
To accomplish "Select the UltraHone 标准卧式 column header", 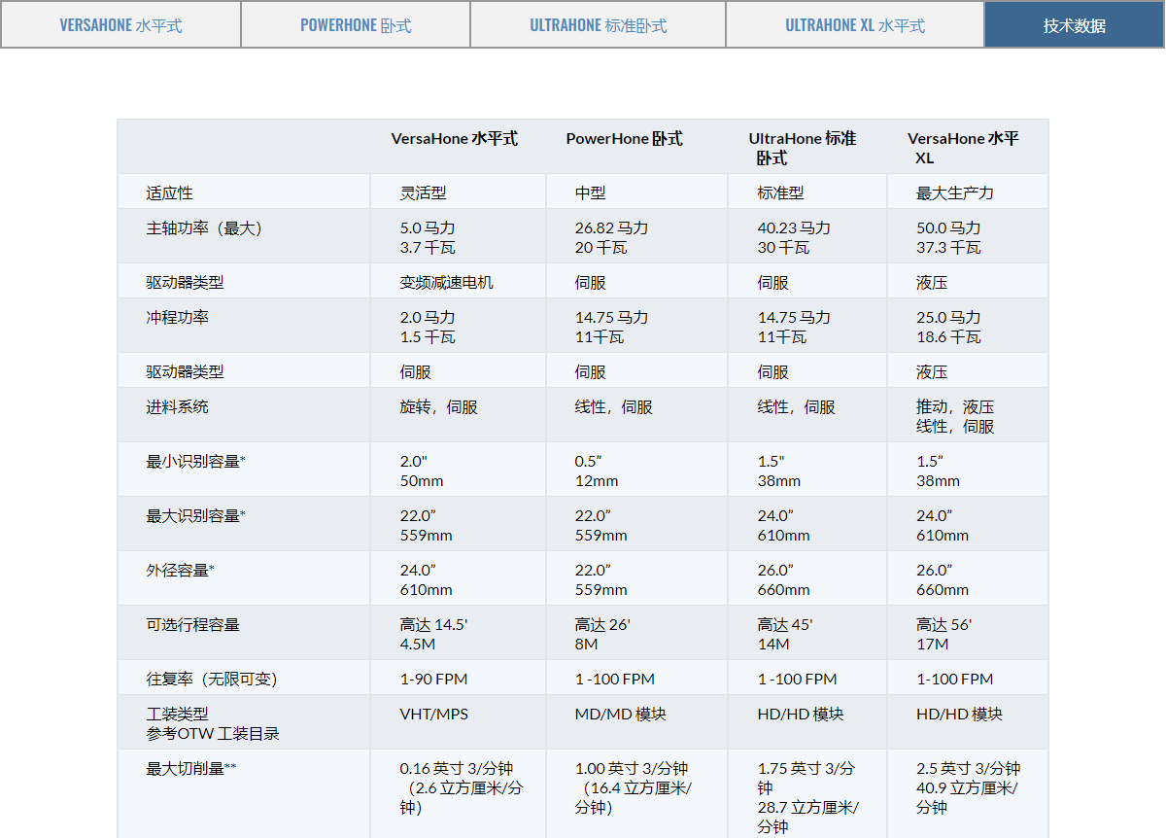I will coord(802,148).
